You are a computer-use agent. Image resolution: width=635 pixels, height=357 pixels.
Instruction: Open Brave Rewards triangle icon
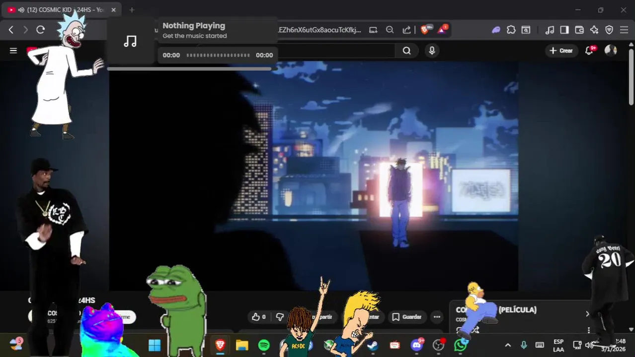pos(442,29)
